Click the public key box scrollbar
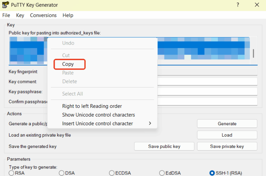266x176 pixels. [254, 53]
